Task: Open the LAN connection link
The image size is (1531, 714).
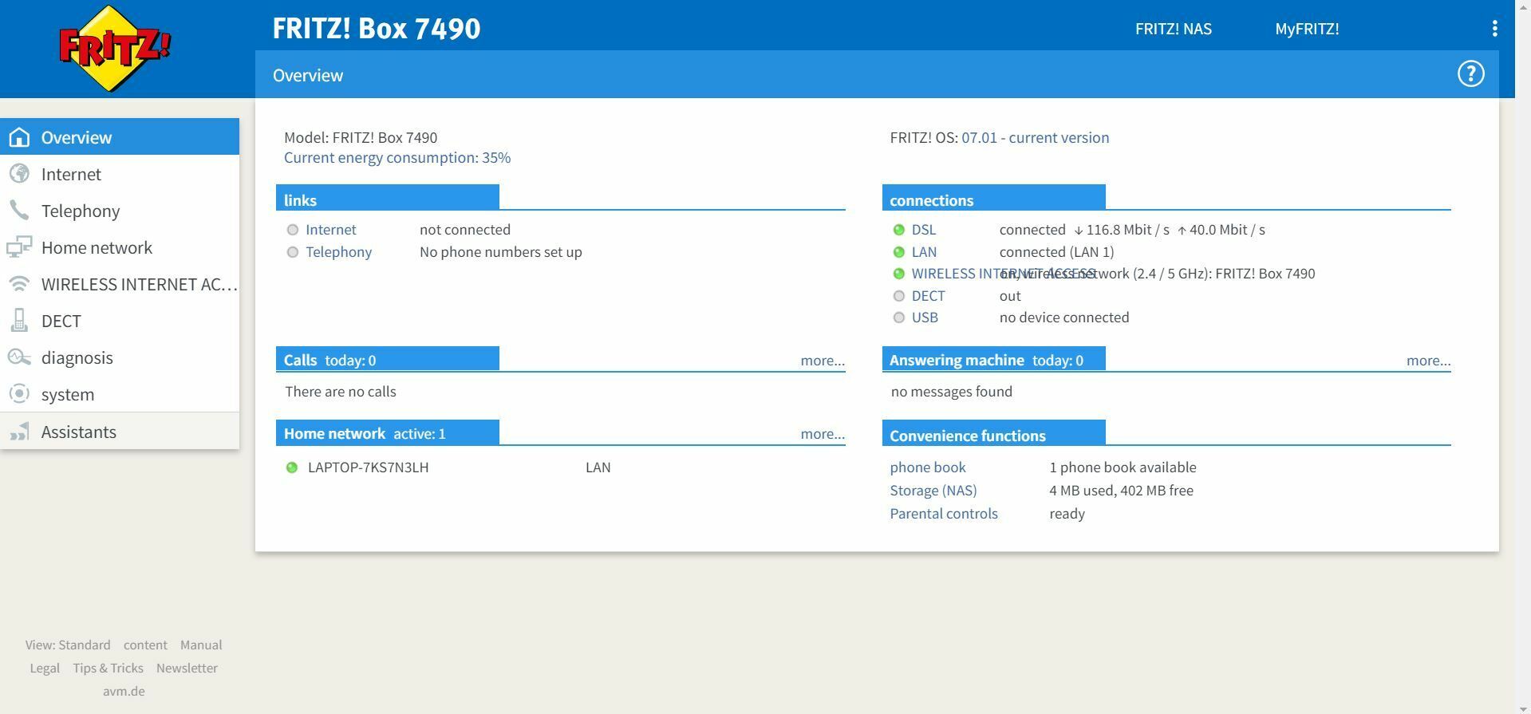Action: click(924, 252)
